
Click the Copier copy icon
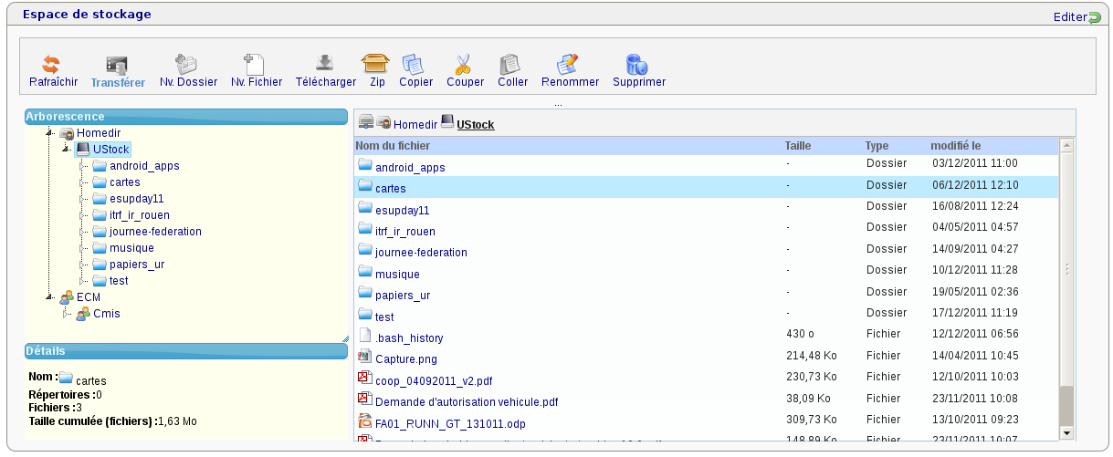pyautogui.click(x=415, y=65)
